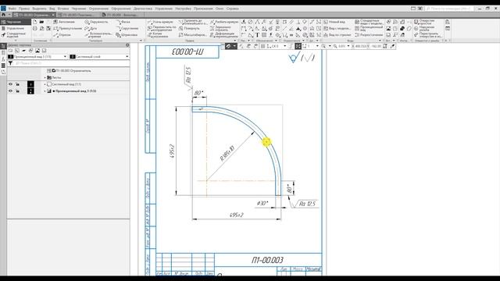Expand the Геометрия ribbon group arrow
The image size is (500, 281).
141,41
